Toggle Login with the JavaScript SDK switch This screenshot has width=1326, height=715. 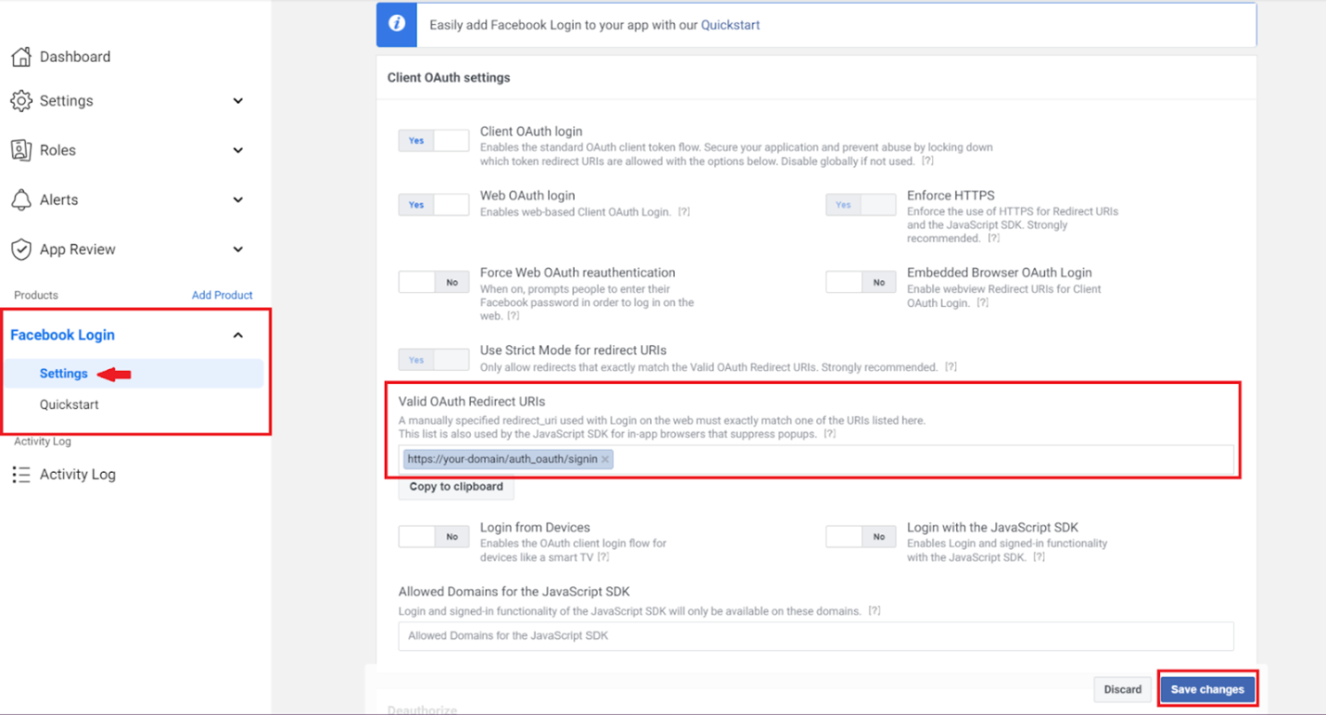(x=861, y=536)
